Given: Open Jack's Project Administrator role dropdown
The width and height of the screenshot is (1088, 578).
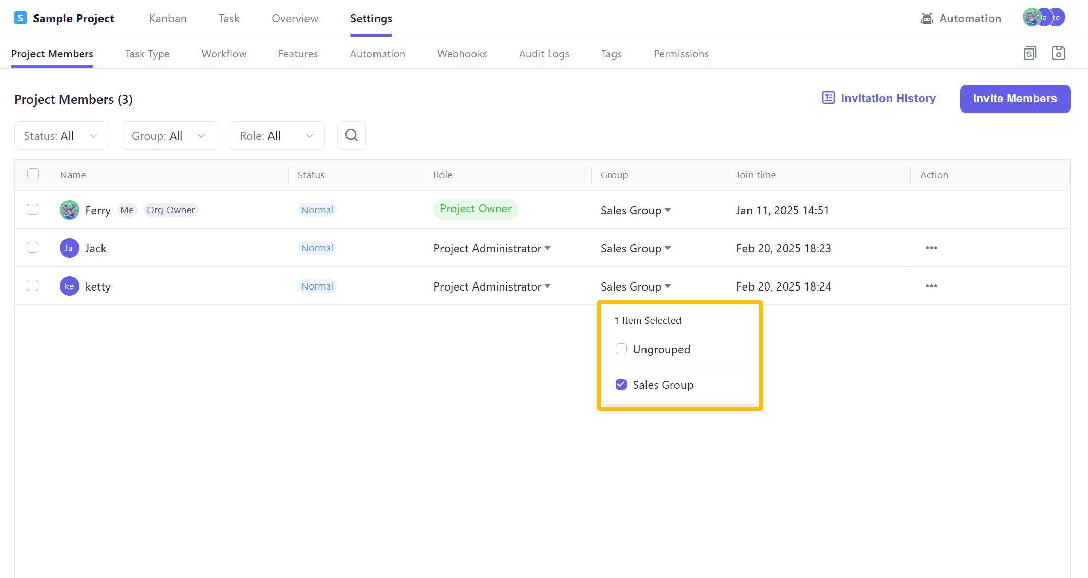Looking at the screenshot, I should (492, 248).
